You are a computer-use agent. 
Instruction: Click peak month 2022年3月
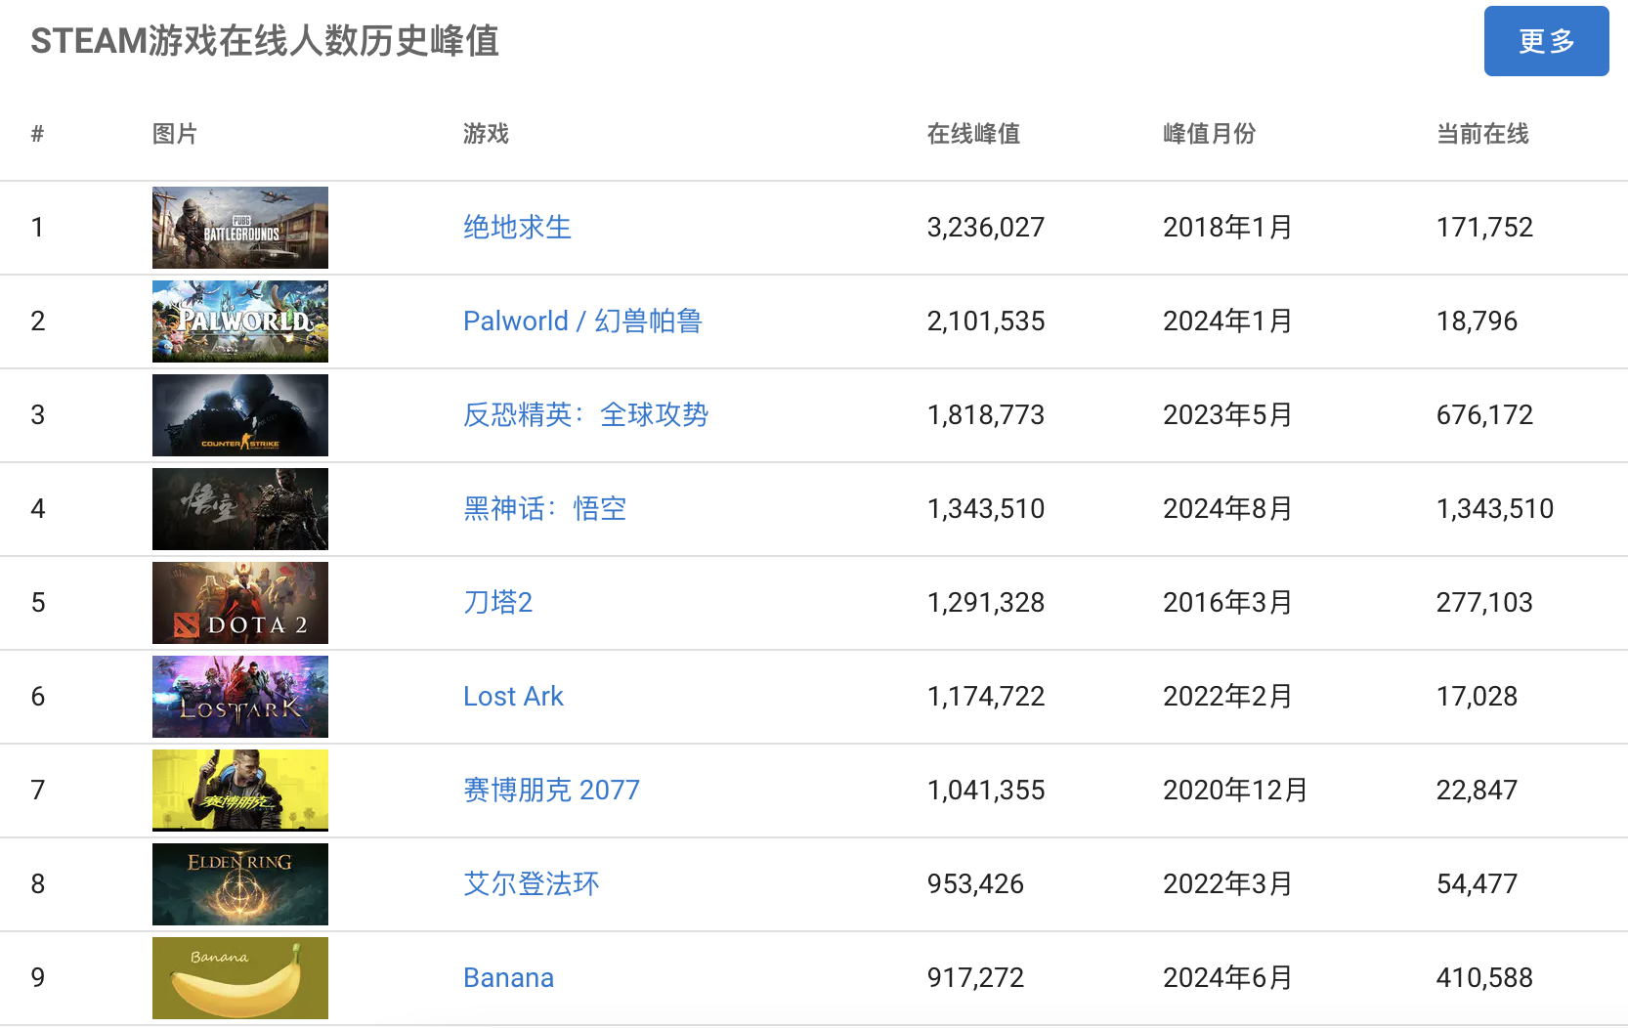pyautogui.click(x=1227, y=883)
